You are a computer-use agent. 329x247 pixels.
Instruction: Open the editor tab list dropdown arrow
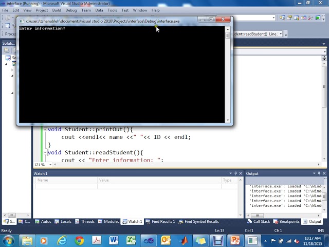click(324, 44)
